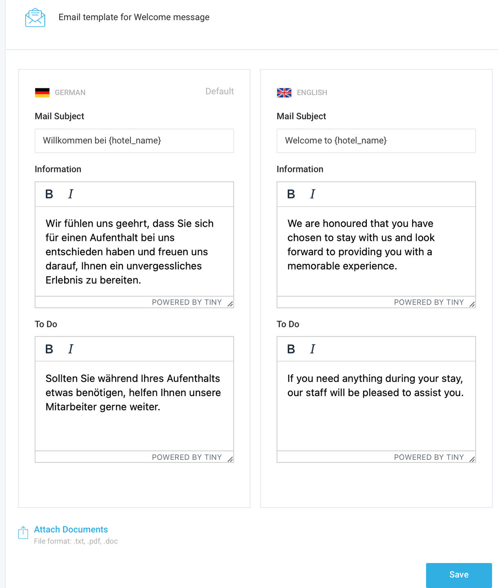The height and width of the screenshot is (588, 498).
Task: Click Bold in German Information editor
Action: (49, 194)
